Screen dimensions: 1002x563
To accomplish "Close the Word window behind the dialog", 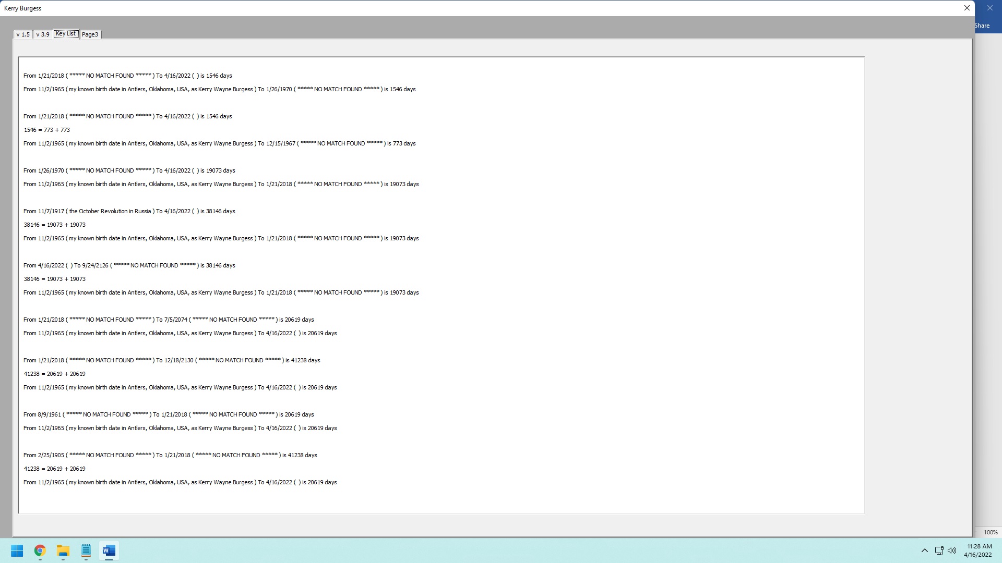I will [x=989, y=8].
